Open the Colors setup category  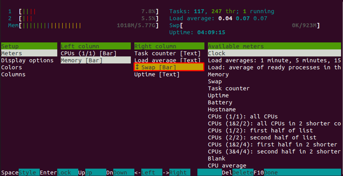point(12,67)
